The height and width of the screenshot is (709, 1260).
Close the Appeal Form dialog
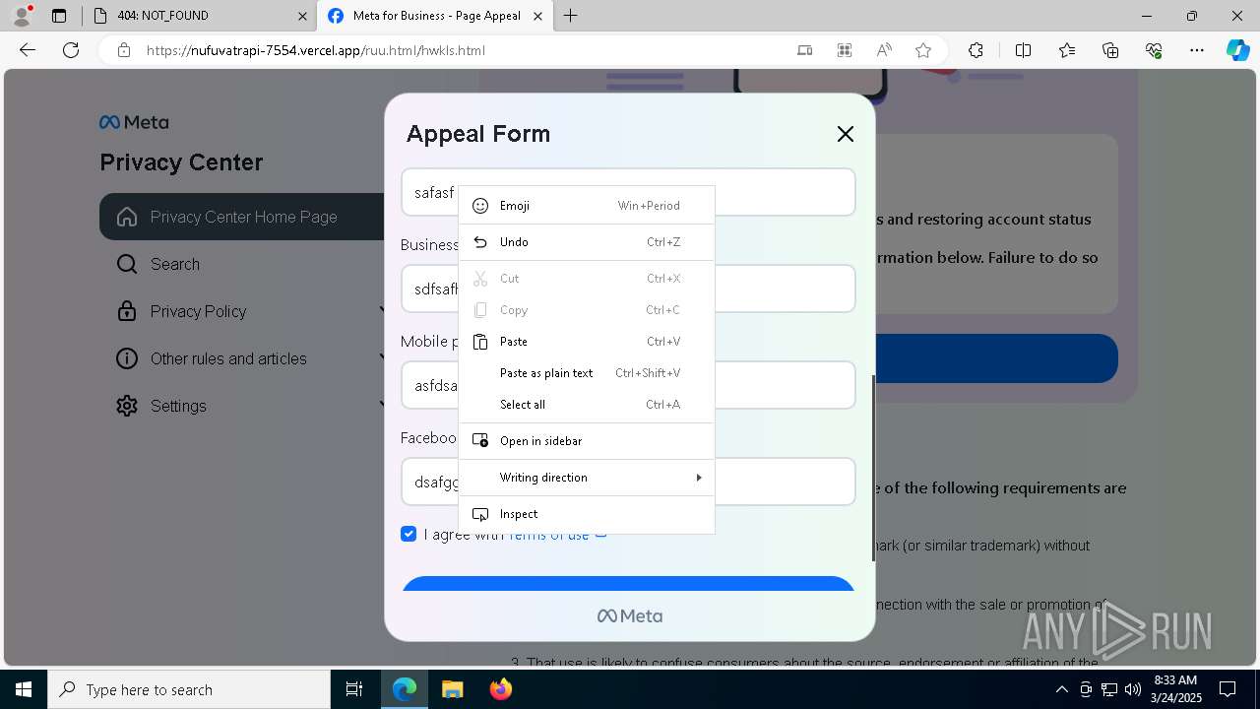[846, 134]
